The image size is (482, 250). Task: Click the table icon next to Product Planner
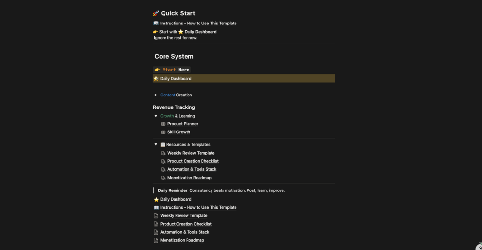coord(163,124)
